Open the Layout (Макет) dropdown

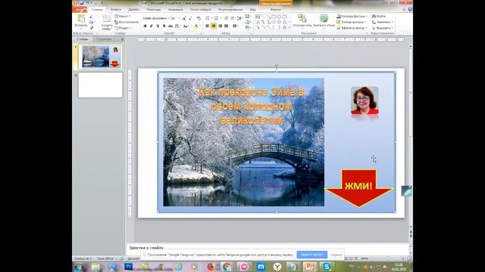pos(123,17)
